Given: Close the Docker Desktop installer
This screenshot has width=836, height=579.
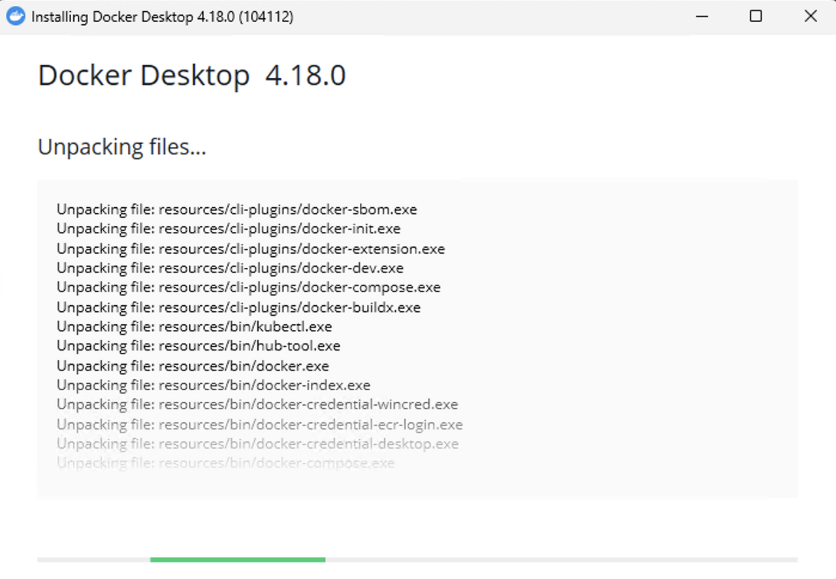Looking at the screenshot, I should click(x=811, y=16).
